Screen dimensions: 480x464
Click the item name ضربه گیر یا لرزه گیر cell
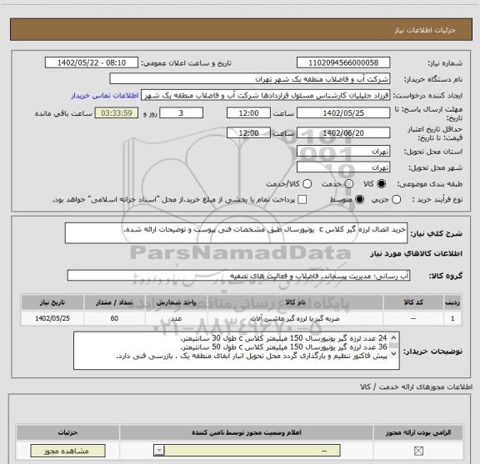295,318
